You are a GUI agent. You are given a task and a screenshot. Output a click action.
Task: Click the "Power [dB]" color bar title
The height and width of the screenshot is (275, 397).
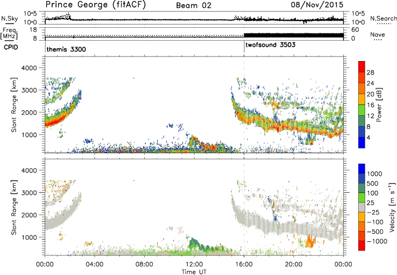(x=379, y=105)
